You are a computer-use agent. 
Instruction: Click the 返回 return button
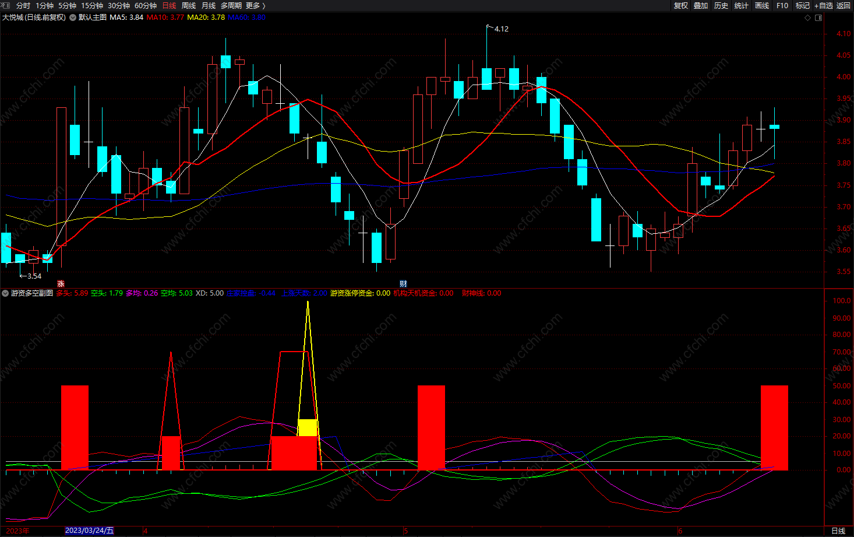coord(844,5)
